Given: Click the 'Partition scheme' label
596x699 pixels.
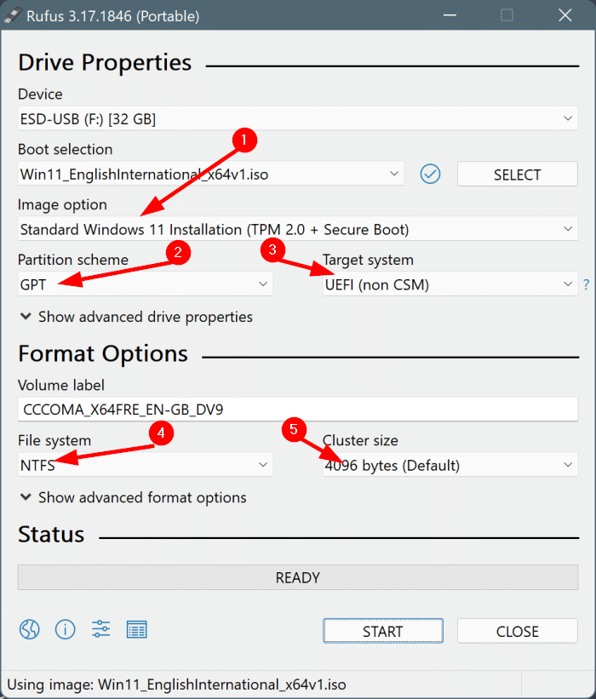Looking at the screenshot, I should pos(73,260).
